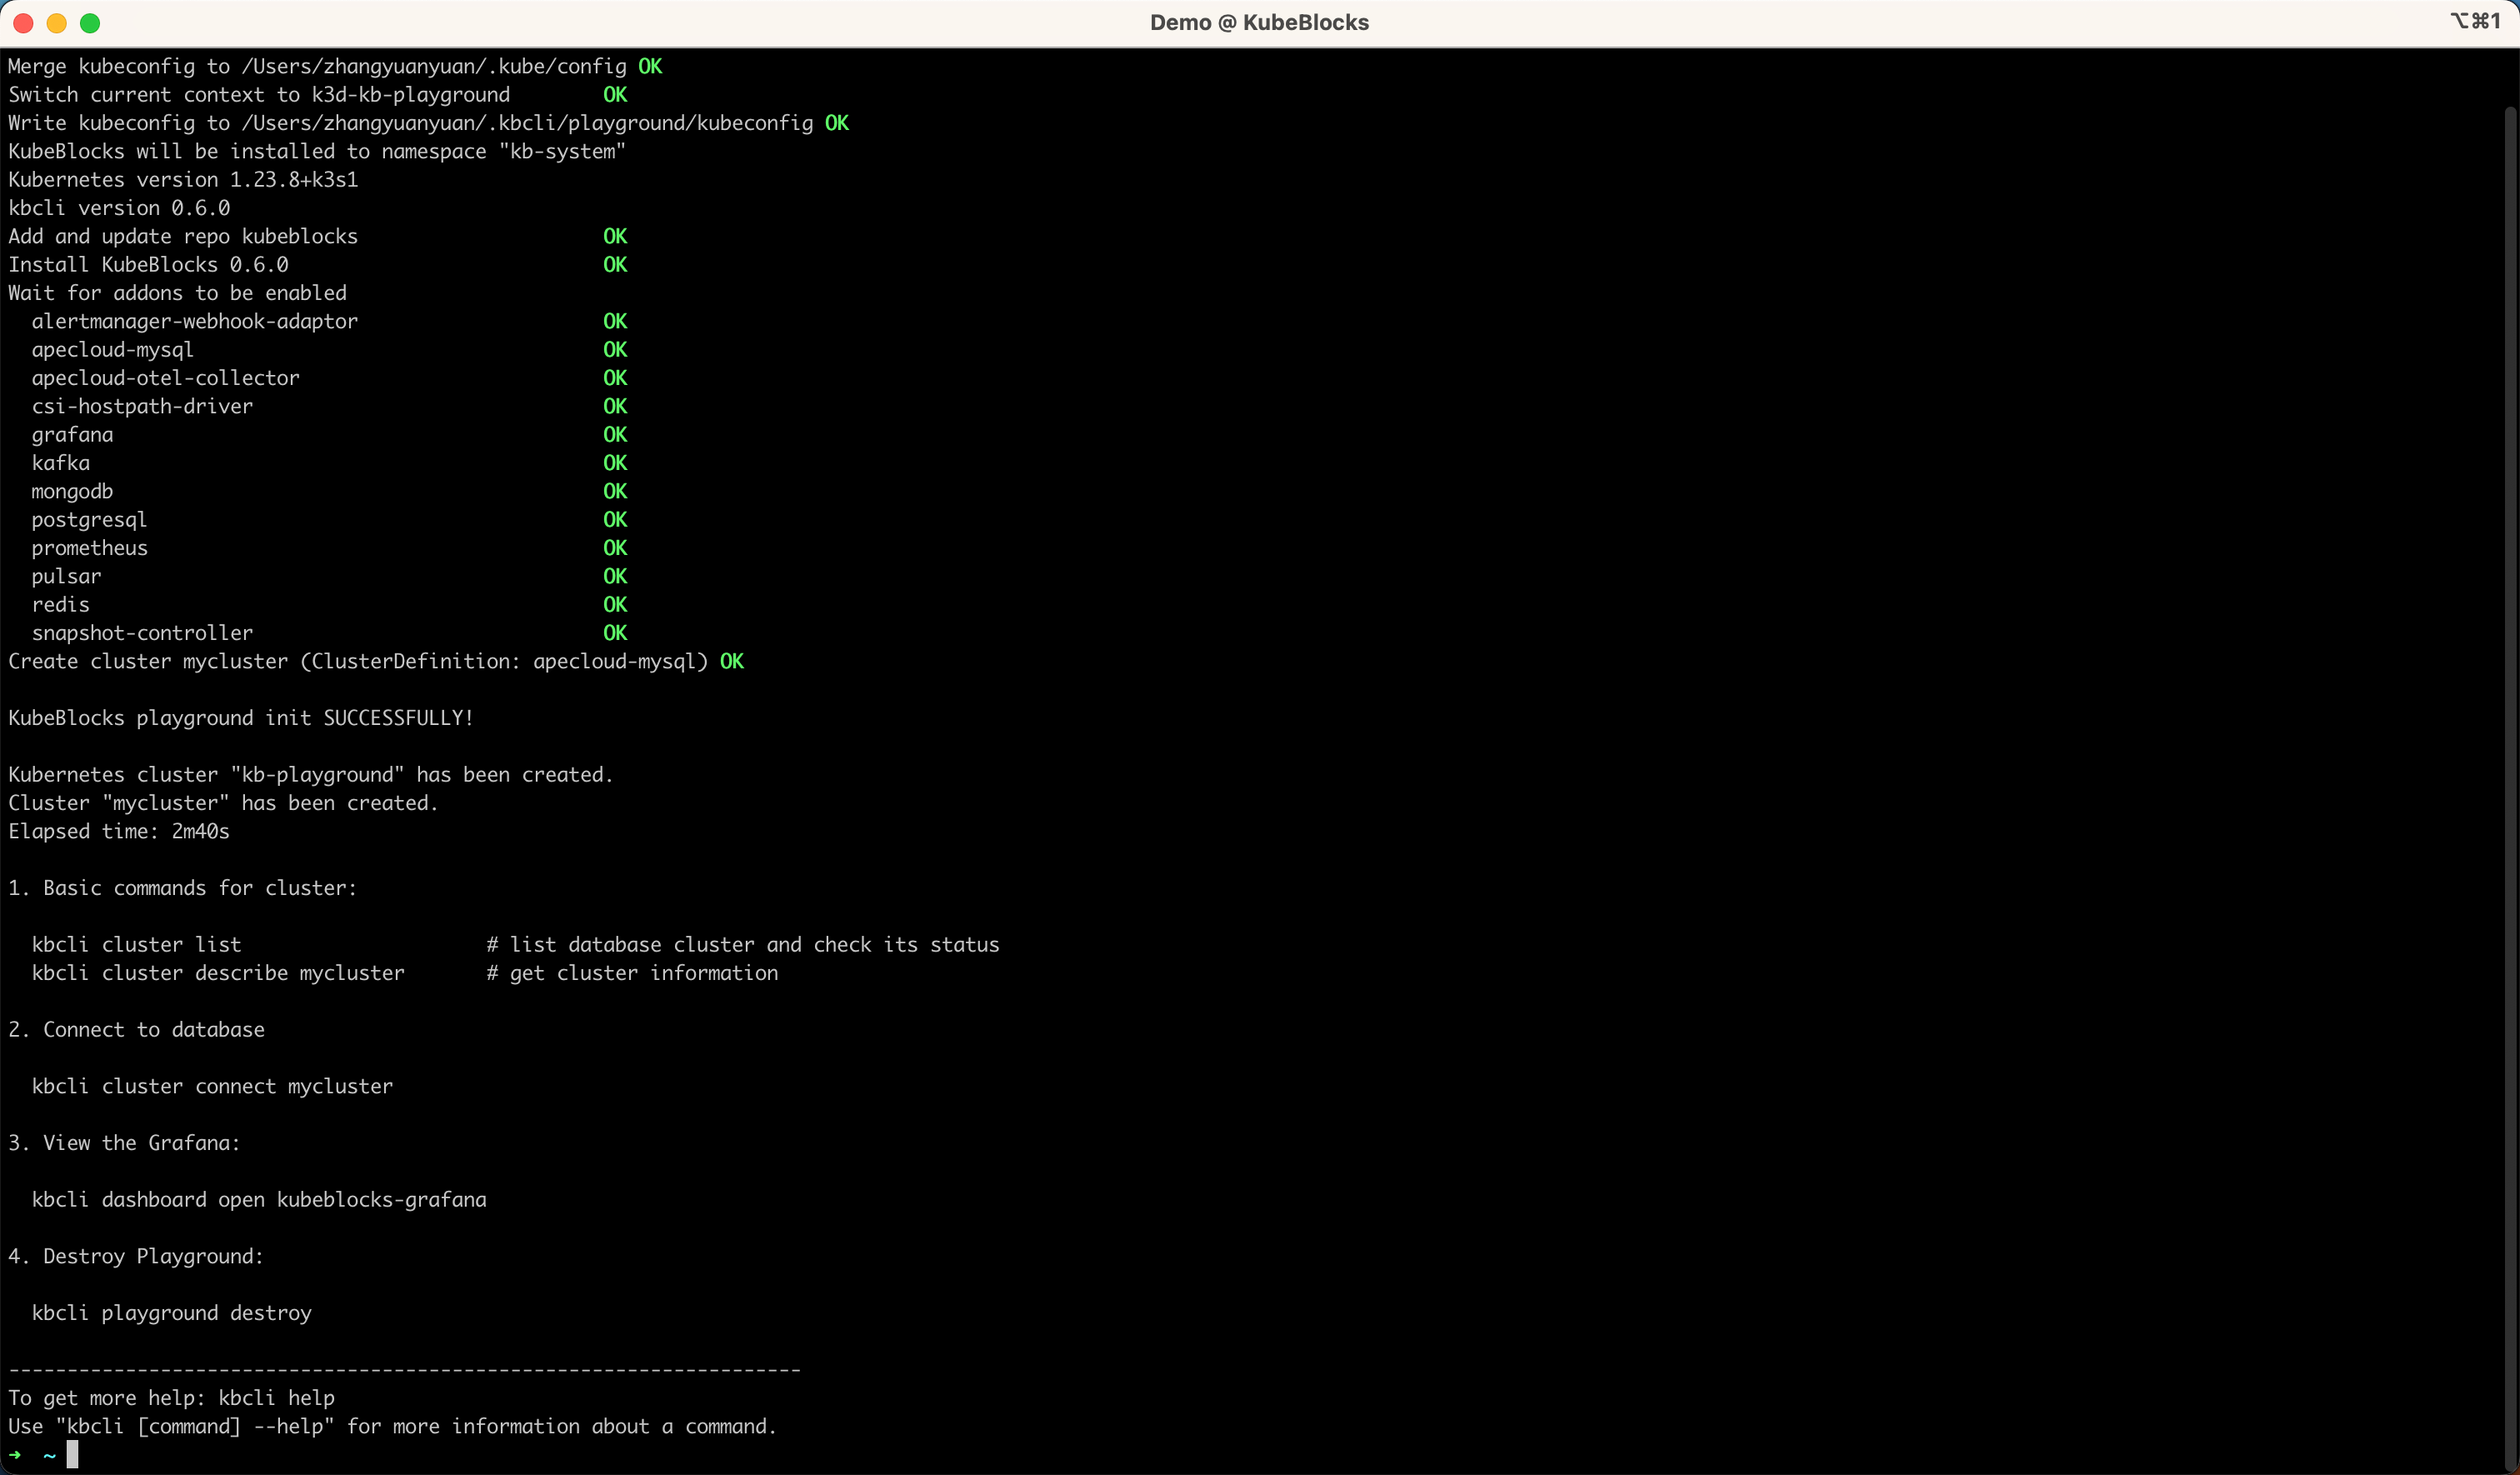
Task: Click the 'Install KubeBlocks 0.6.0' line
Action: click(x=318, y=265)
